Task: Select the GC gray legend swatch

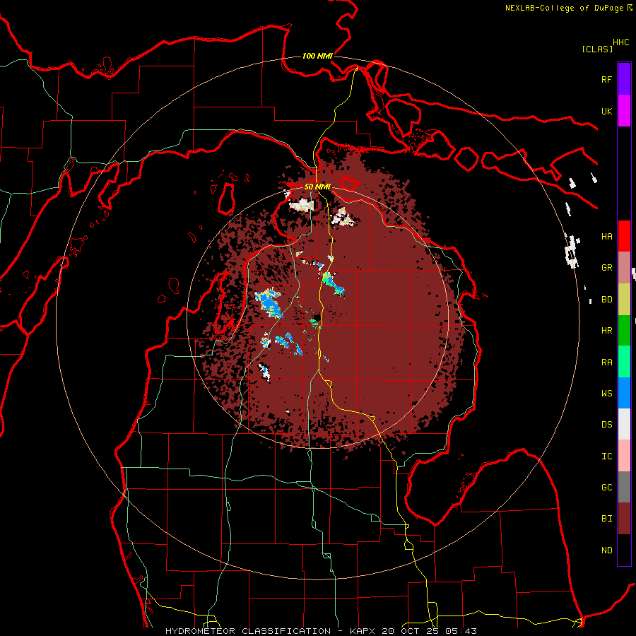Action: pyautogui.click(x=624, y=487)
